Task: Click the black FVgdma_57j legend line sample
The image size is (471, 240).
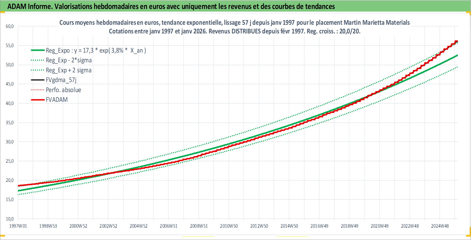Action: pyautogui.click(x=38, y=80)
